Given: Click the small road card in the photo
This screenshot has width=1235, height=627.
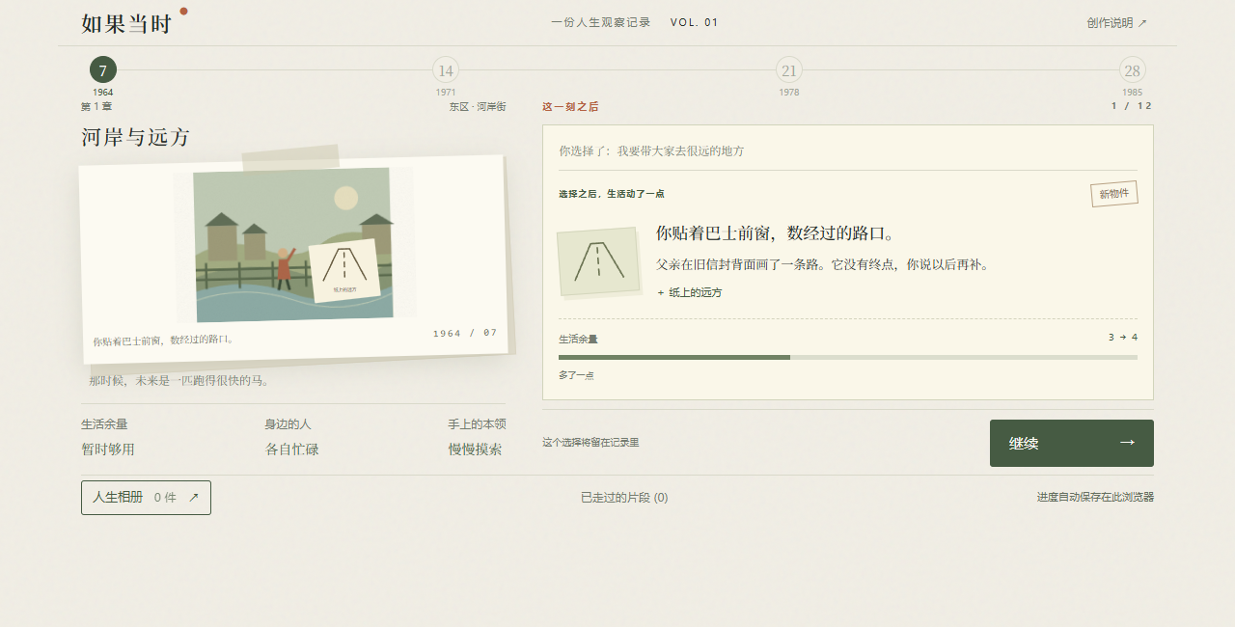Looking at the screenshot, I should click(345, 270).
